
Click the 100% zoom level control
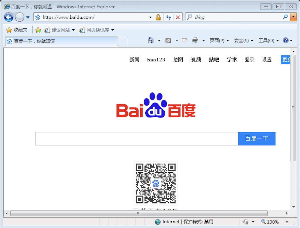273,222
